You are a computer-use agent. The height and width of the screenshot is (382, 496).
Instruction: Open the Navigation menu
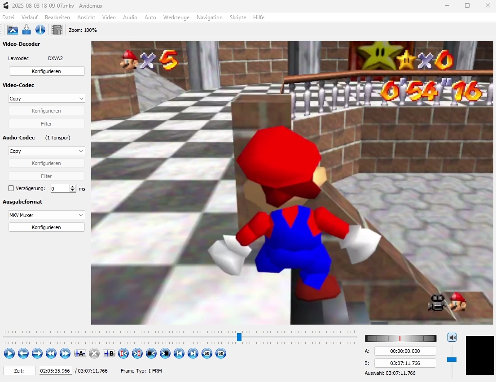(209, 17)
